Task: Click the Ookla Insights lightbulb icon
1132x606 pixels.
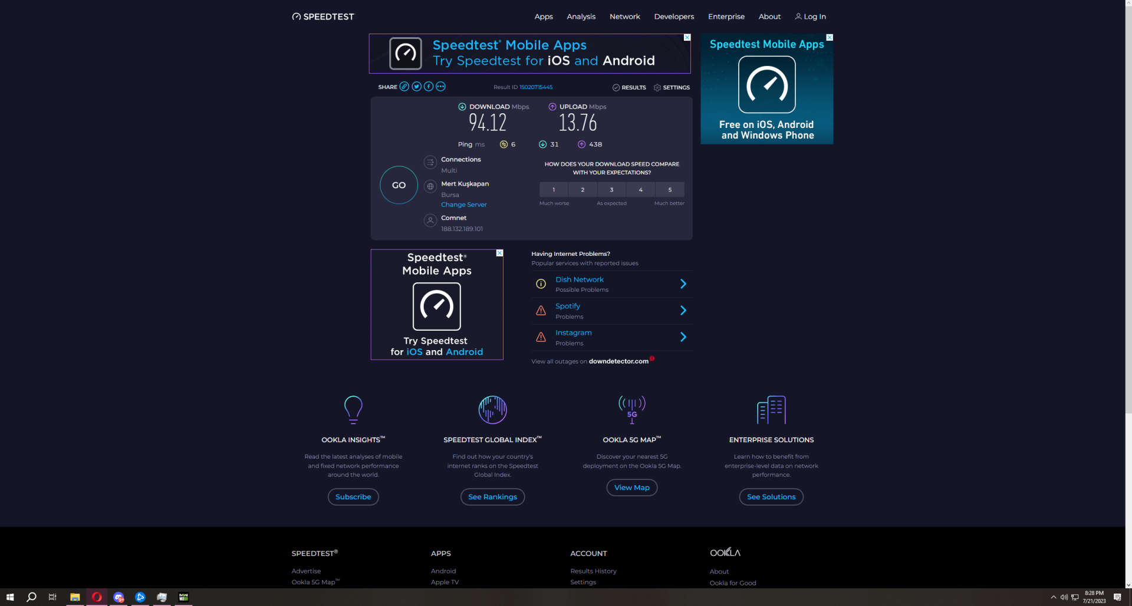Action: click(x=353, y=410)
